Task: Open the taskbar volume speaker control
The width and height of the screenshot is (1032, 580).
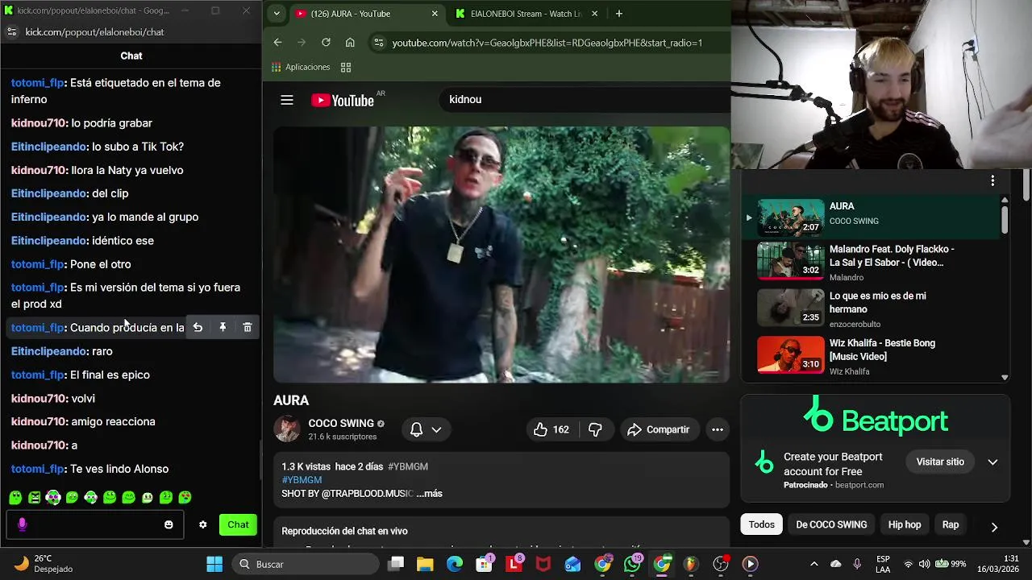Action: point(924,564)
